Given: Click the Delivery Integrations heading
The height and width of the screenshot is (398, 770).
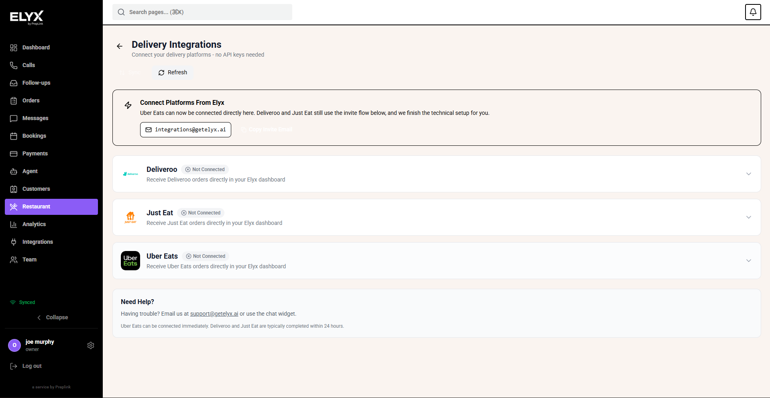Looking at the screenshot, I should point(177,45).
